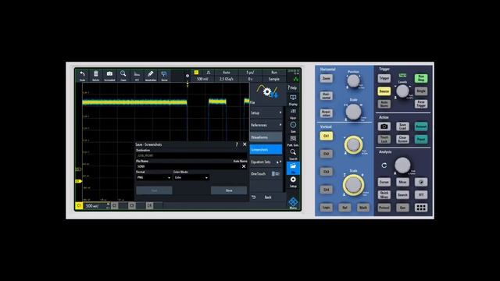Tap the Demo icon in the toolbar
This screenshot has width=500, height=281.
click(164, 76)
